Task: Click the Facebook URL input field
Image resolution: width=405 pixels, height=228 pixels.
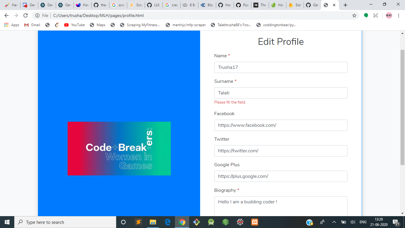Action: [x=281, y=125]
